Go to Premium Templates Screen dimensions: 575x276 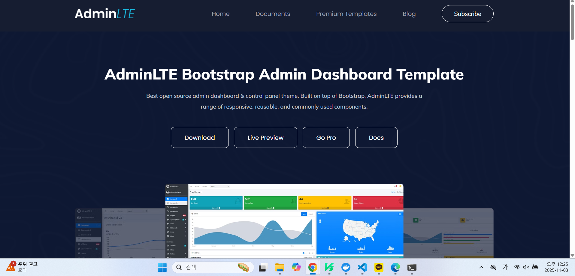[x=346, y=14]
